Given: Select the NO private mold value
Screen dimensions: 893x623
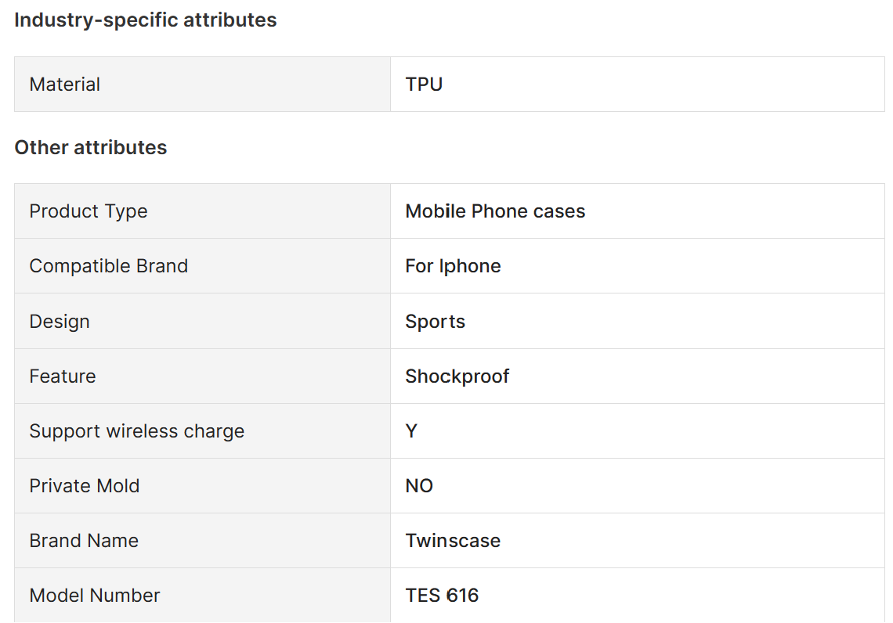Looking at the screenshot, I should [x=419, y=486].
